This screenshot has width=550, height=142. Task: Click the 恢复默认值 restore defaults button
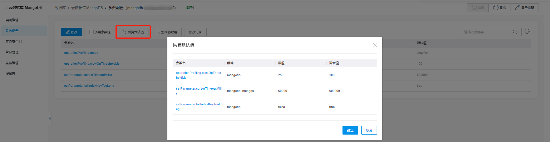[x=133, y=32]
